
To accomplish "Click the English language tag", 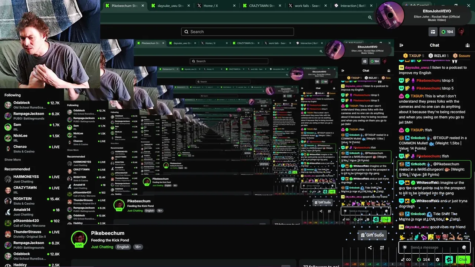I will 123,247.
